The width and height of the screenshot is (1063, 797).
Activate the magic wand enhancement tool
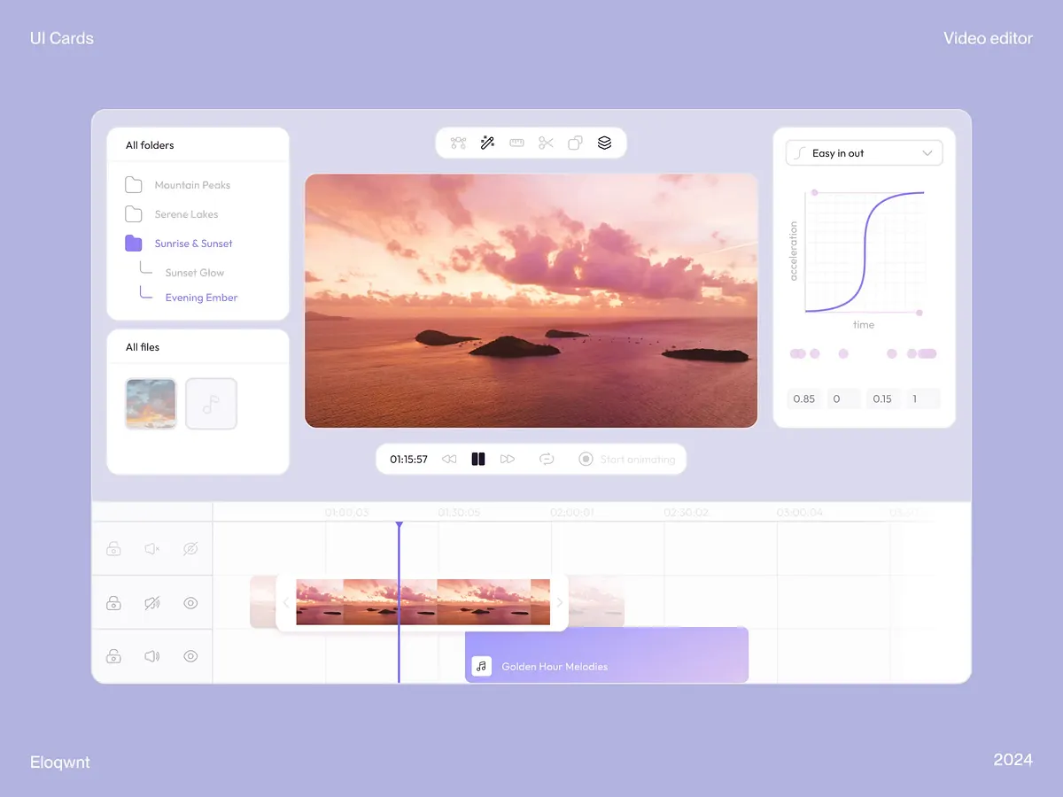coord(487,143)
